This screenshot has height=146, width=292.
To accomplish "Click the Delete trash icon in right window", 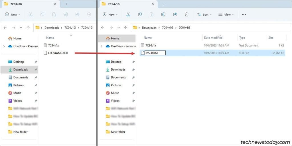I will coord(186,15).
